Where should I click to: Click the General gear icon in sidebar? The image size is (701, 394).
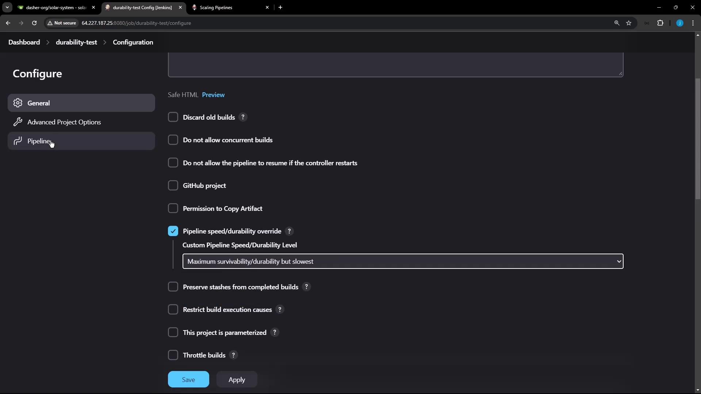pos(18,103)
